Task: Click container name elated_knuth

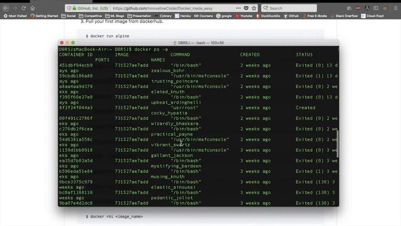Action: tap(168, 92)
